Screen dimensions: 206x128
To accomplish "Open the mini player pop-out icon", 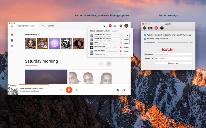I will [x=128, y=87].
